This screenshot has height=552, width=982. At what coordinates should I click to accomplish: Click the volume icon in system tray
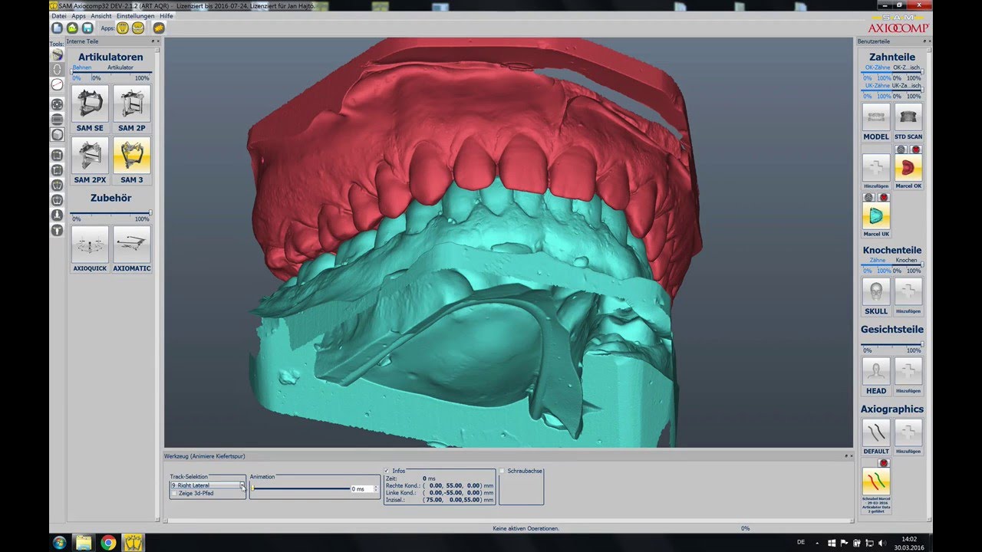881,543
